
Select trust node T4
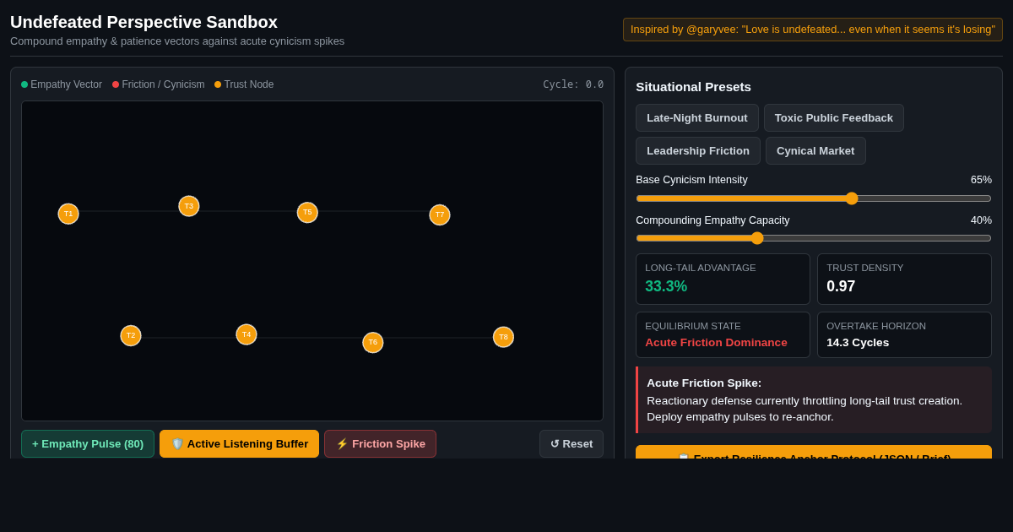click(x=246, y=334)
